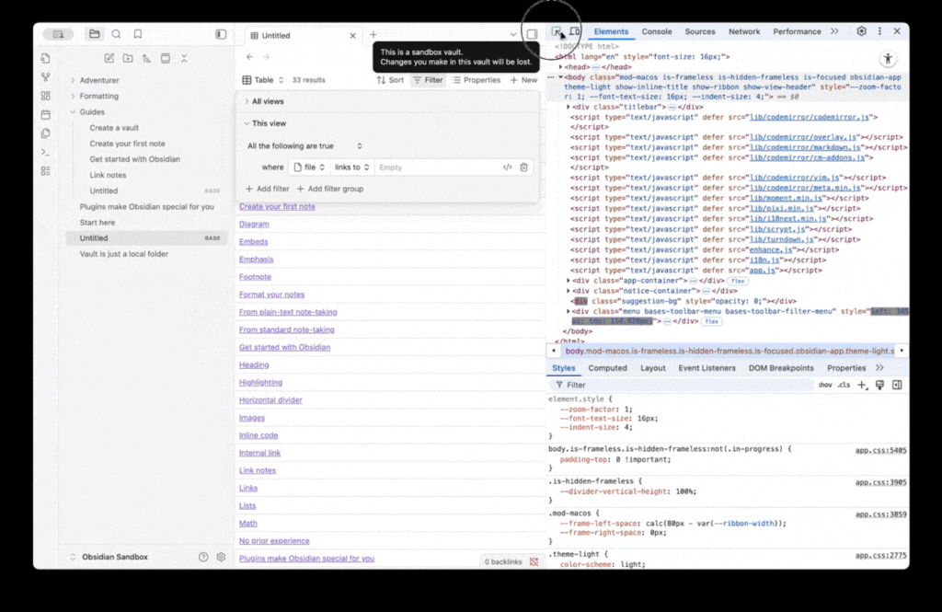942x612 pixels.
Task: Click the new folder icon in sidebar
Action: coord(128,58)
